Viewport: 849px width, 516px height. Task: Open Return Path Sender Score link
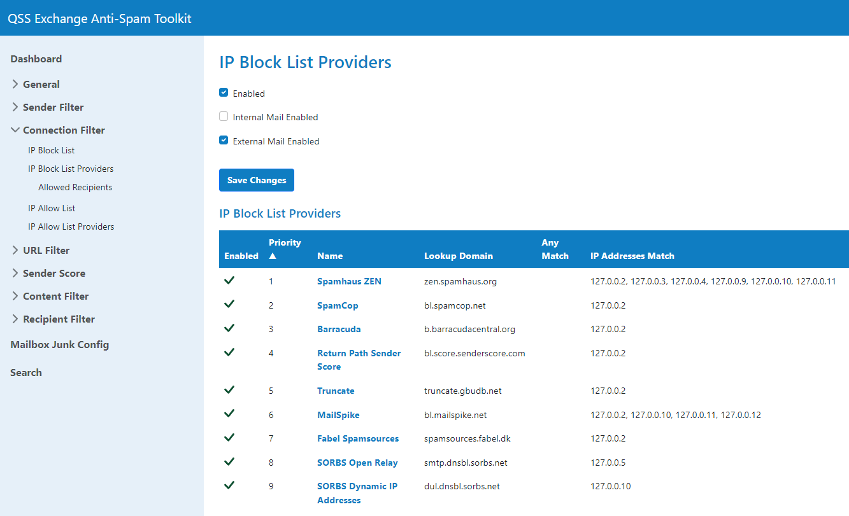coord(359,359)
